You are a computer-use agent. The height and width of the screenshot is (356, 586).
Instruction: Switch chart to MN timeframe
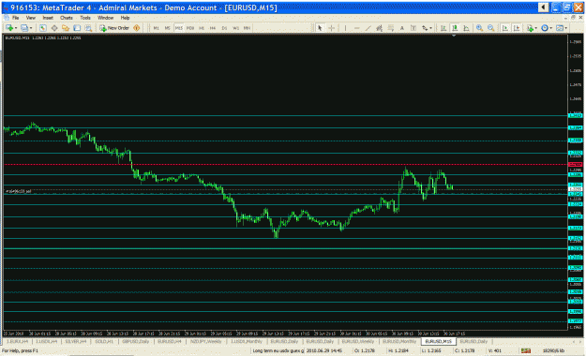(x=247, y=28)
